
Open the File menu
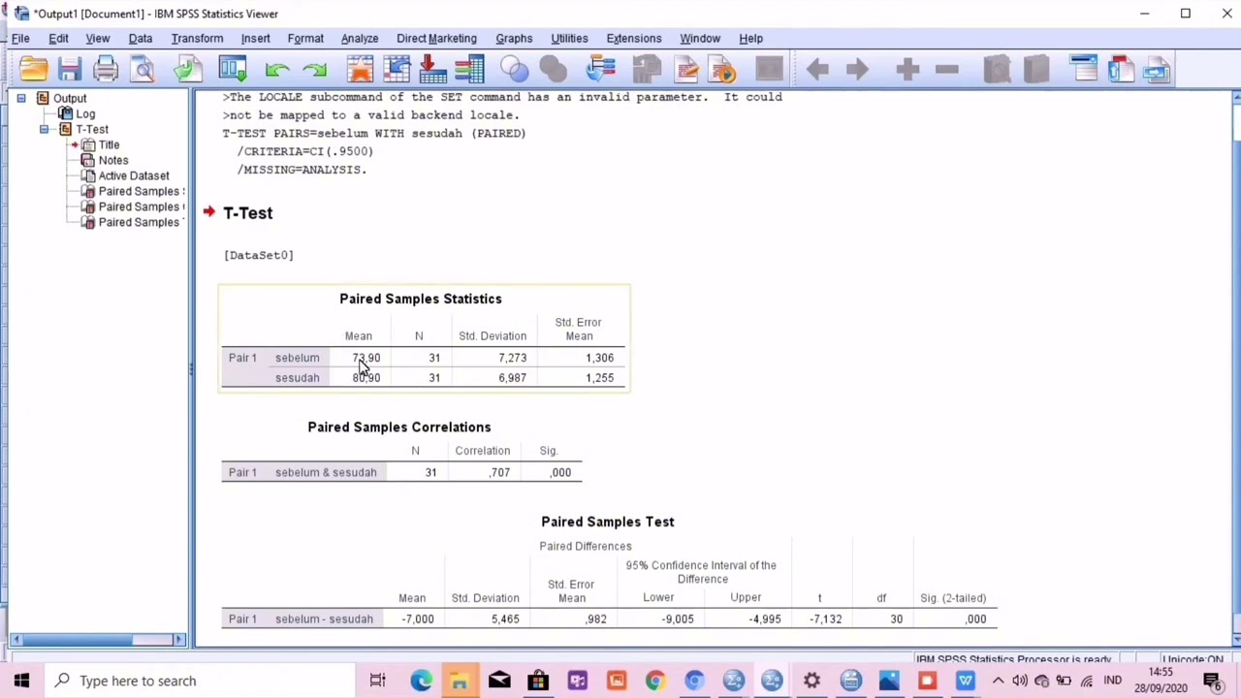click(x=20, y=38)
